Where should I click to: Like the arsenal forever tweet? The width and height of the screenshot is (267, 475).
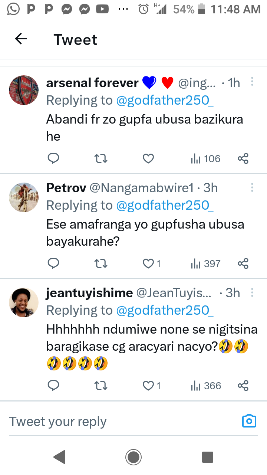click(x=148, y=159)
